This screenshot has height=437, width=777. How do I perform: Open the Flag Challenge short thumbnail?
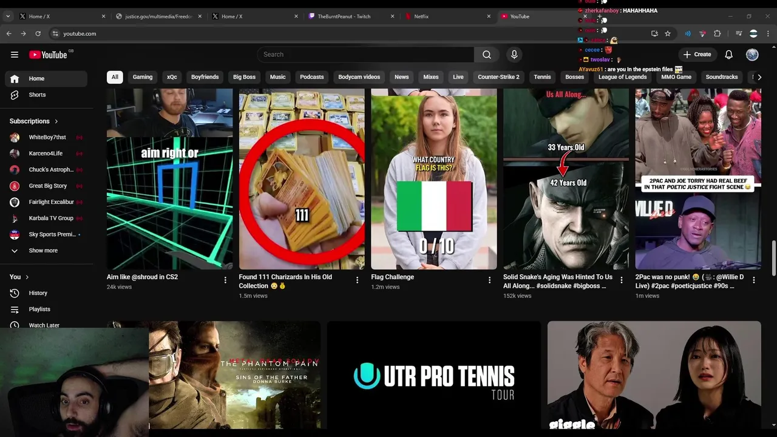pos(434,179)
